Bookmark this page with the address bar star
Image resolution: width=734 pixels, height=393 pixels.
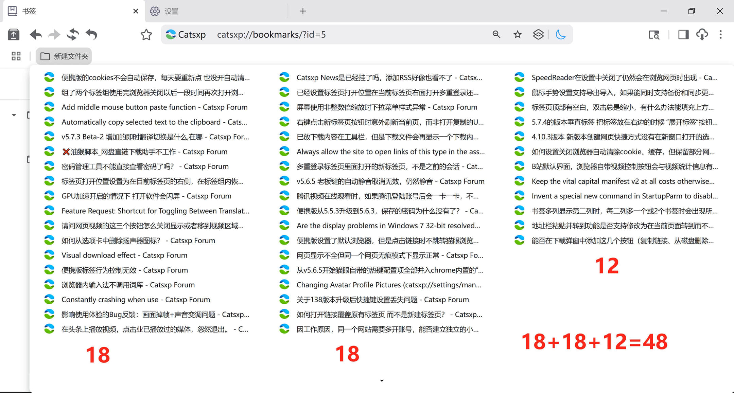coord(517,34)
